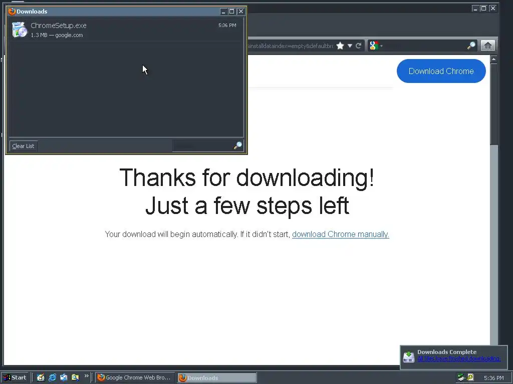This screenshot has height=384, width=513.
Task: Click the Firefox address bar URL
Action: pos(291,46)
